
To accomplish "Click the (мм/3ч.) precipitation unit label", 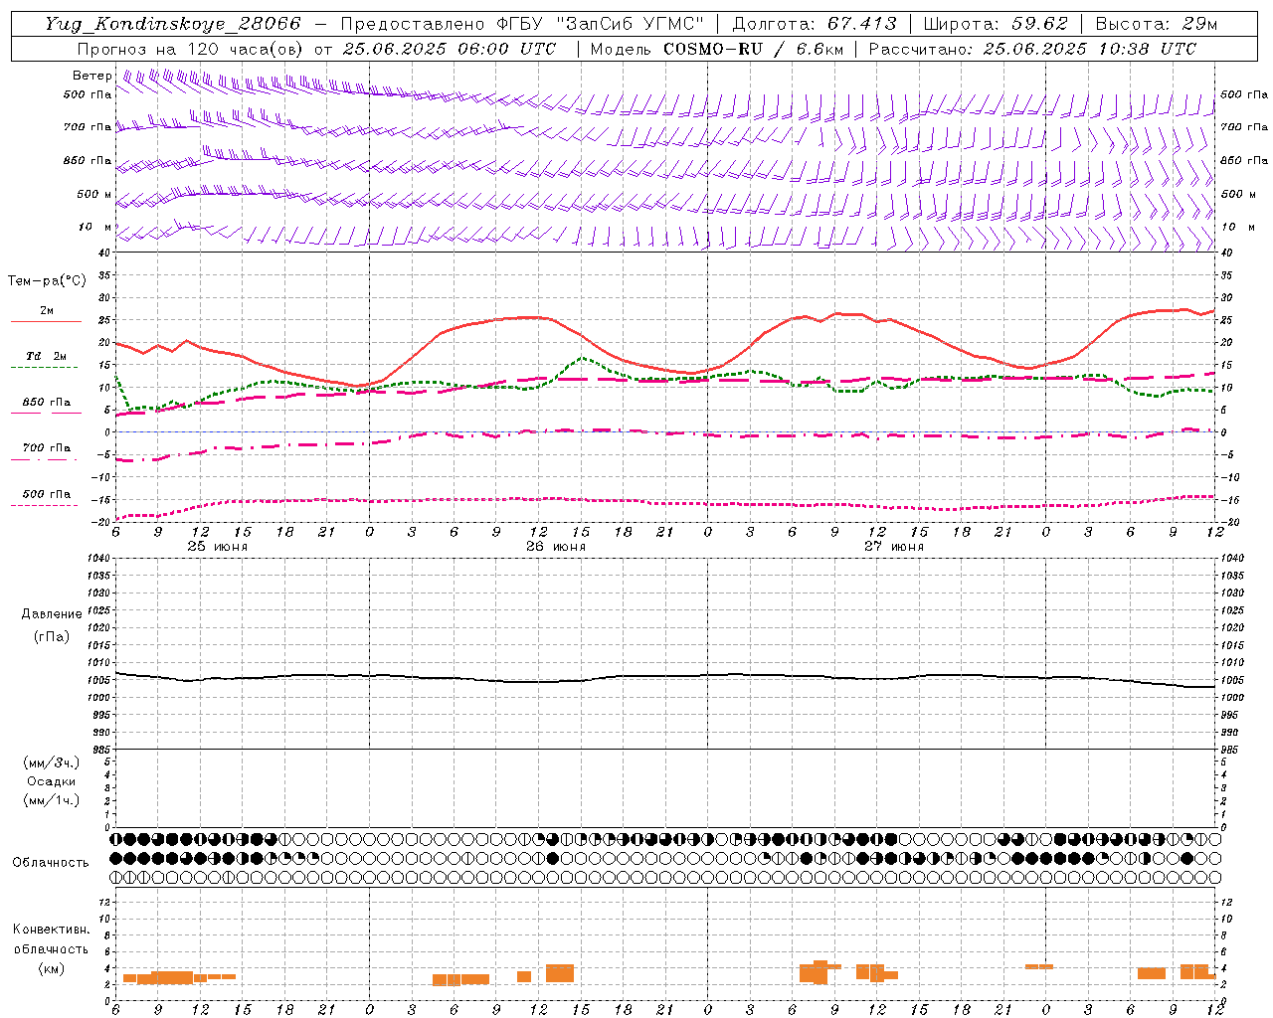I will click(x=51, y=763).
